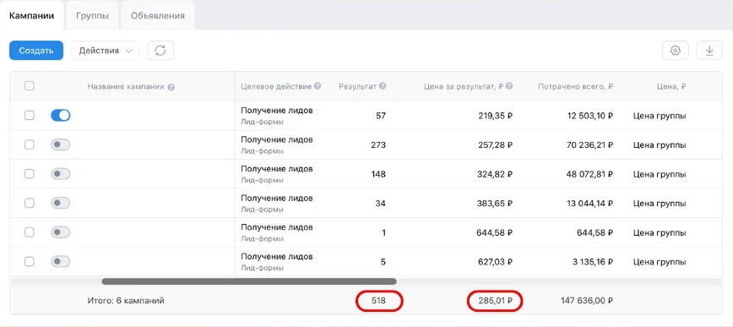Screen dimensions: 733x327
Task: Disable the active campaign with 57 results
Action: tap(61, 115)
